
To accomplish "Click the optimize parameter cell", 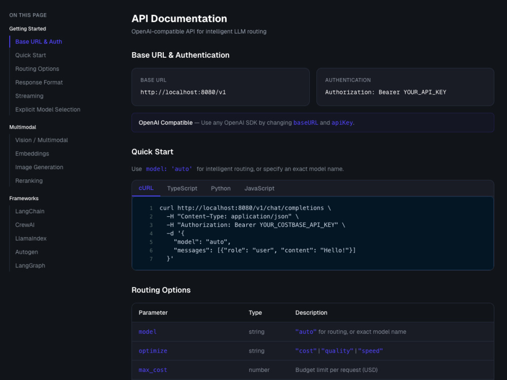I will point(153,351).
